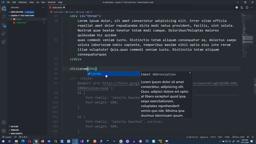Switch to the index.html editor tab
This screenshot has width=256, height=144.
[57, 8]
